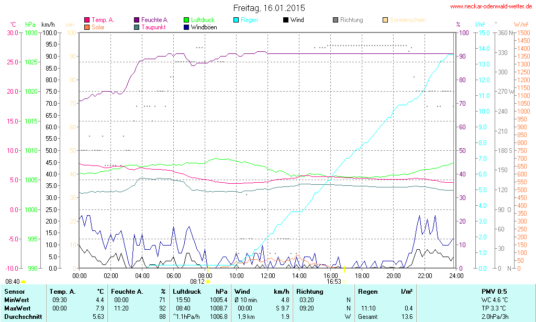This screenshot has height=322, width=536.
Task: Click the black Wind legend square
Action: [x=286, y=20]
